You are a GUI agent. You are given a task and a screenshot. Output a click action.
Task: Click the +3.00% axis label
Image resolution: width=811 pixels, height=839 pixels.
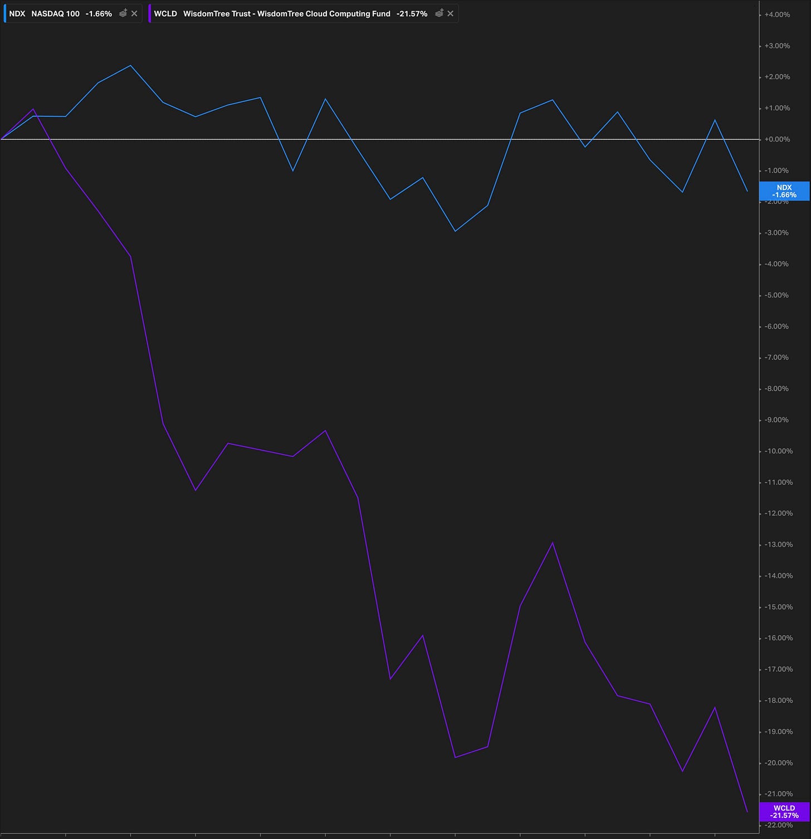778,46
